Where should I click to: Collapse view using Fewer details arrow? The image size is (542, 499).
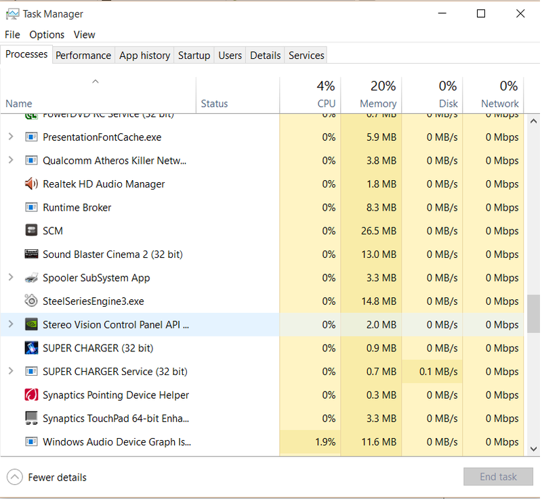(14, 477)
